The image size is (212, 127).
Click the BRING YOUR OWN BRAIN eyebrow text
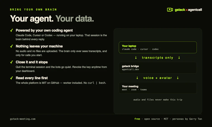tap(33, 9)
